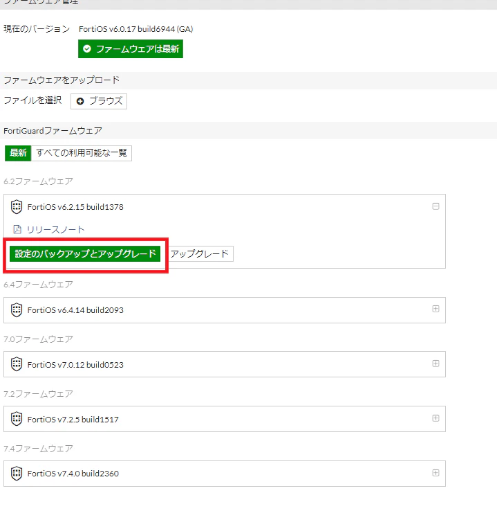The width and height of the screenshot is (497, 511).
Task: Expand the FortiOS v7.4.0 build2360 panel
Action: click(435, 473)
